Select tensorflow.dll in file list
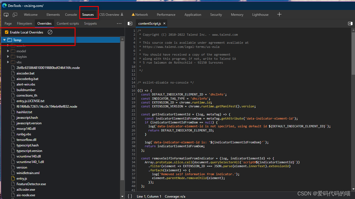The image size is (355, 199). click(26, 140)
